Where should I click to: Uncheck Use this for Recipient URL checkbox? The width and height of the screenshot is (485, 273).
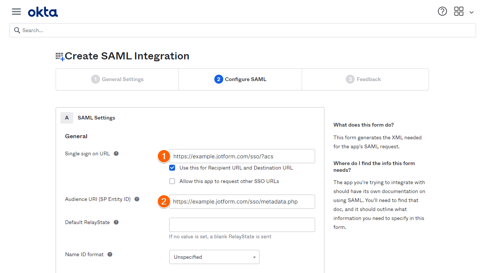pos(172,168)
